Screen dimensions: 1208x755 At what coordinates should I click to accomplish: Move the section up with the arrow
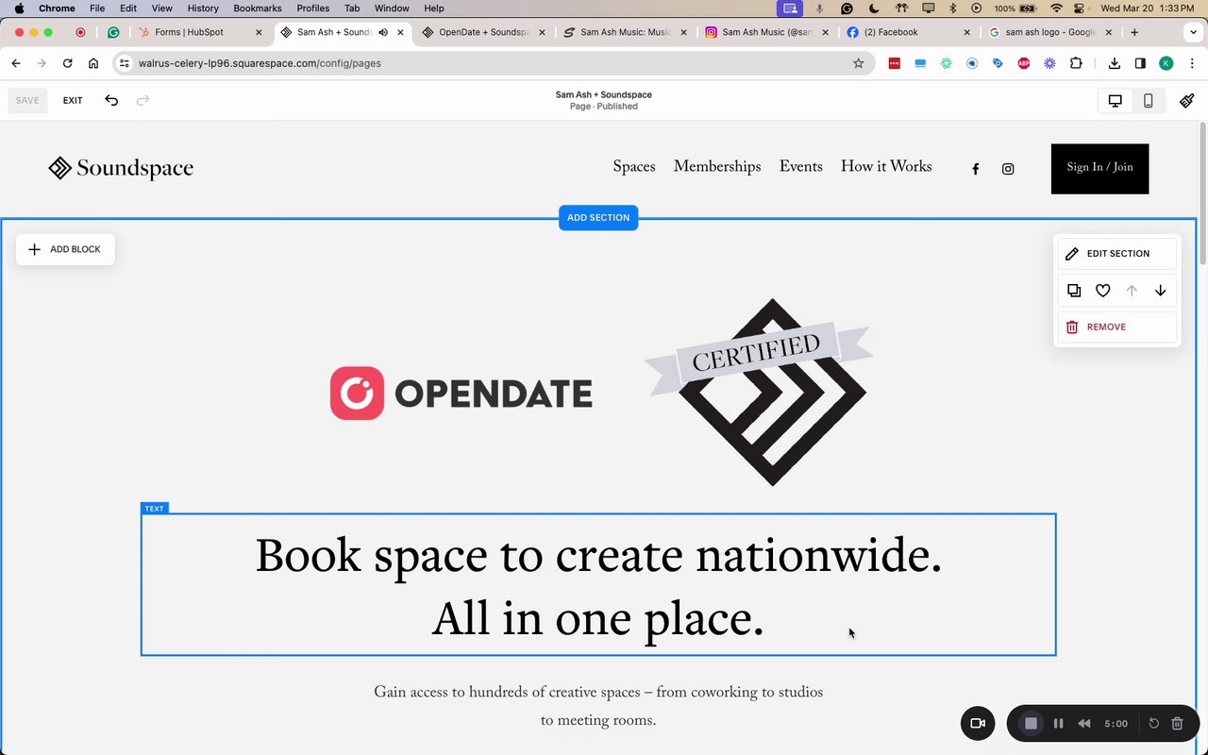1132,291
